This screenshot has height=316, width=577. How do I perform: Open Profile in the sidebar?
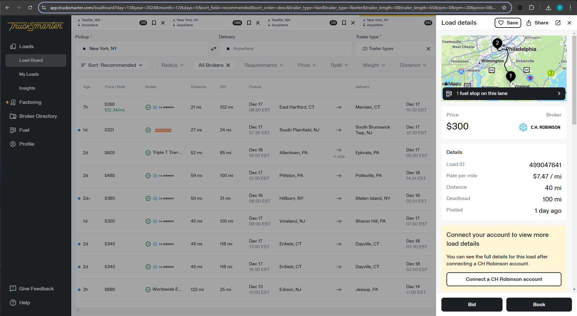coord(27,144)
